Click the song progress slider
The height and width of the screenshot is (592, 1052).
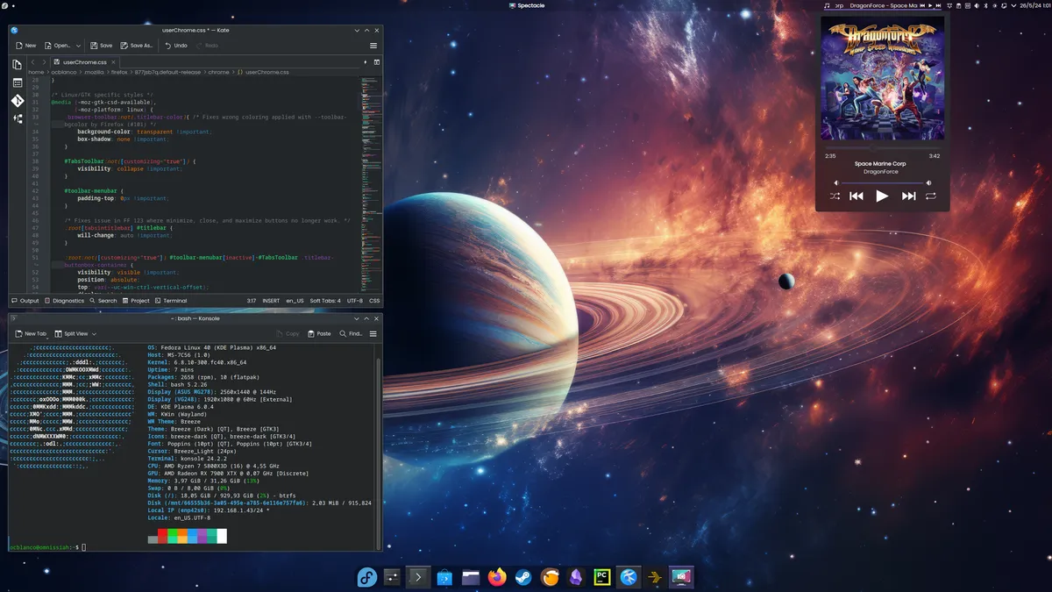click(882, 149)
